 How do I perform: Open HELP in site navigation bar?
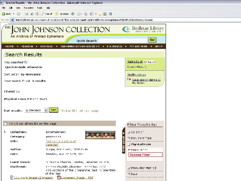click(x=159, y=46)
